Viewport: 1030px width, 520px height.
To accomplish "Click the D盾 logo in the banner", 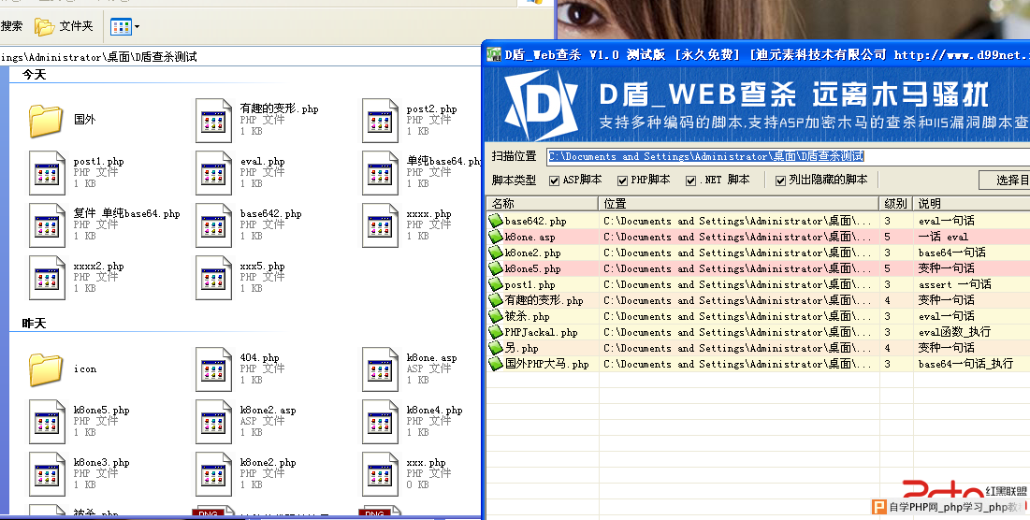I will click(x=541, y=105).
